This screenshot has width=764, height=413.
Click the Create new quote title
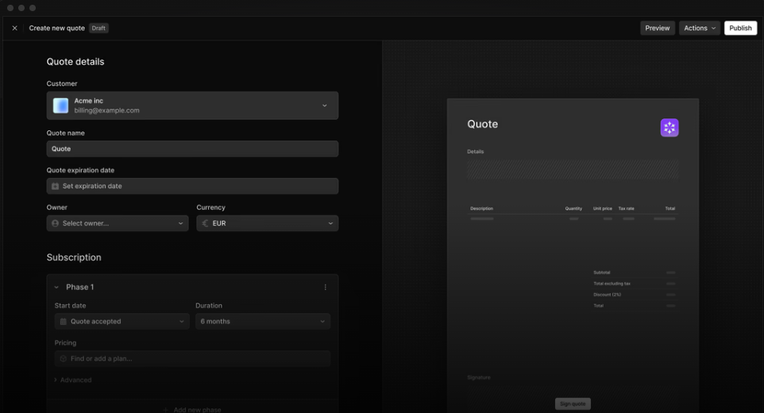point(57,29)
